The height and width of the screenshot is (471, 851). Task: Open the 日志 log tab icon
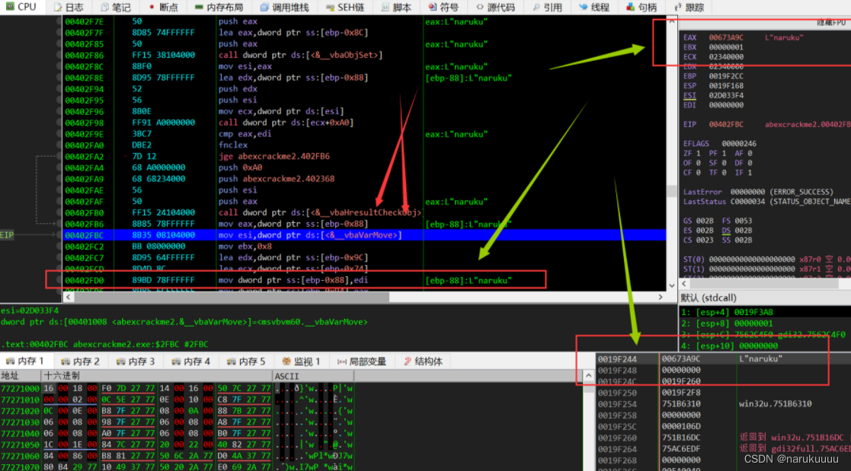click(69, 7)
